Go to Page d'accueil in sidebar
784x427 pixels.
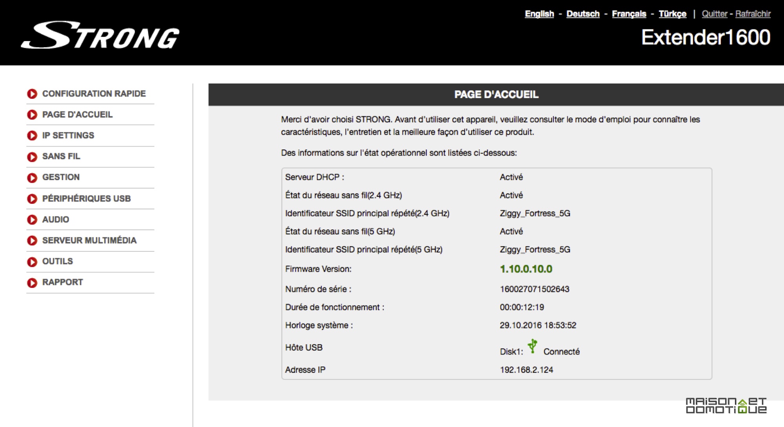click(77, 114)
